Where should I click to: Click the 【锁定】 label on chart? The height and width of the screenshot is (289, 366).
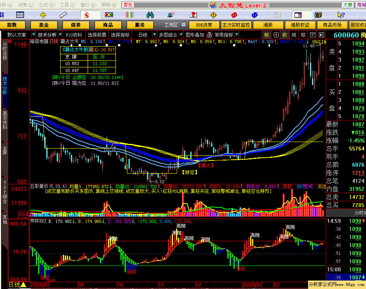coord(190,172)
